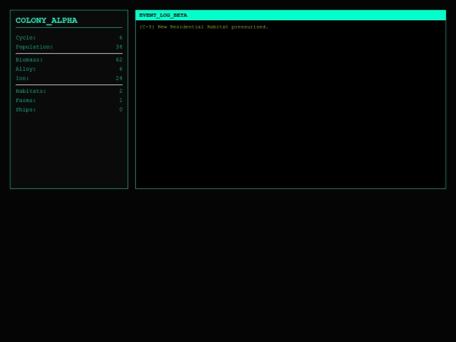Click the Alloy value 6
Viewport: 456px width, 342px height.
click(x=121, y=69)
